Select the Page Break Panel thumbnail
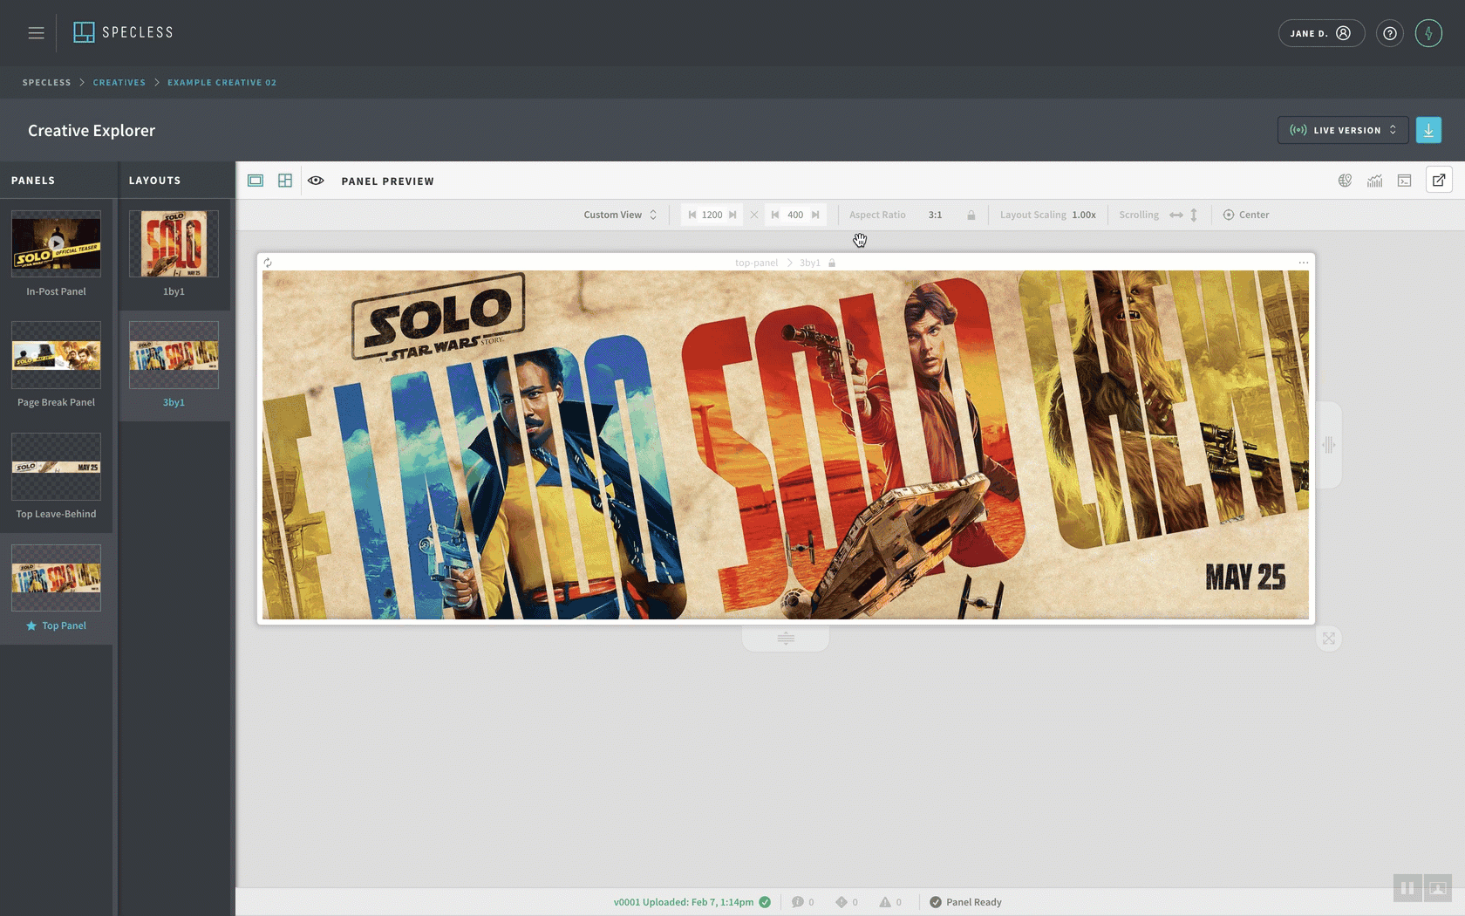Viewport: 1465px width, 916px height. coord(56,355)
